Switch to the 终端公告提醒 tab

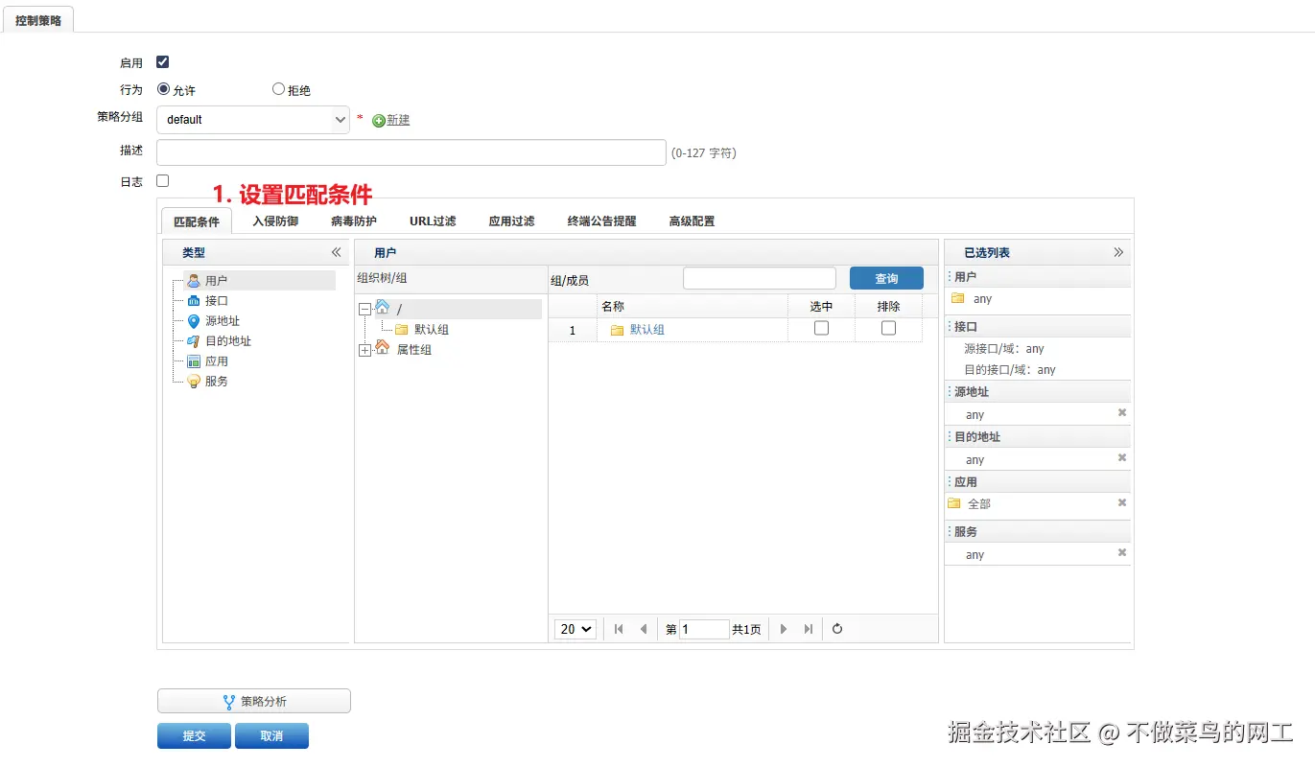click(x=601, y=221)
